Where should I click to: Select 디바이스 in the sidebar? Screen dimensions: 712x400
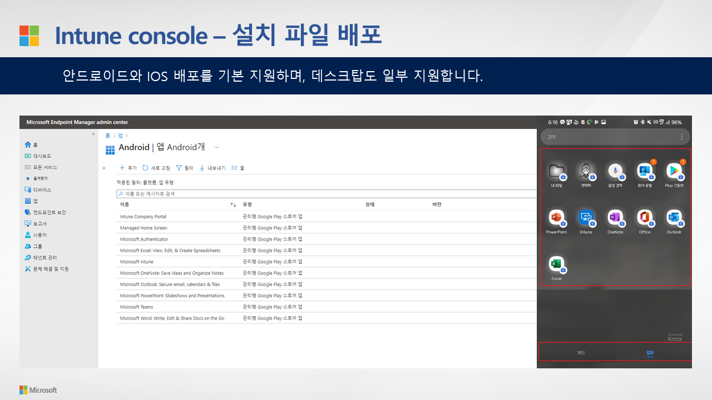pyautogui.click(x=38, y=190)
